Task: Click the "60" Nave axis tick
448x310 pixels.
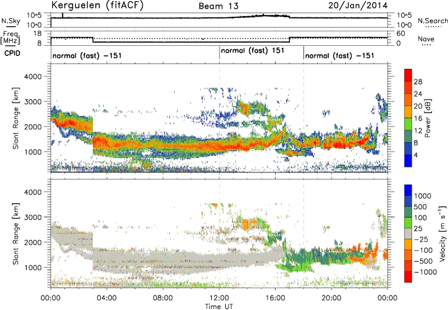Action: [x=401, y=34]
